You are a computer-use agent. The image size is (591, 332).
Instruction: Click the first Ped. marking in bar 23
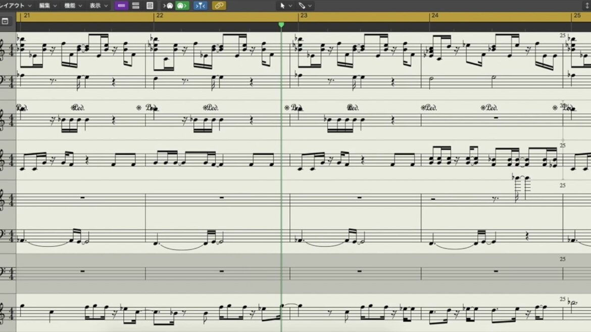point(299,107)
